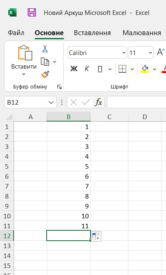The width and height of the screenshot is (166, 275).
Task: Select cell B1 containing 1
Action: tap(69, 127)
